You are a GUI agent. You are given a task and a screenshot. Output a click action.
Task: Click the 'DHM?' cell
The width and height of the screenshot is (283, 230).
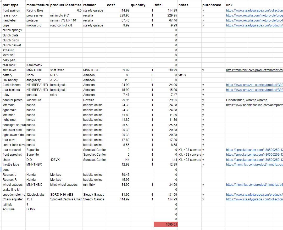coord(37,209)
